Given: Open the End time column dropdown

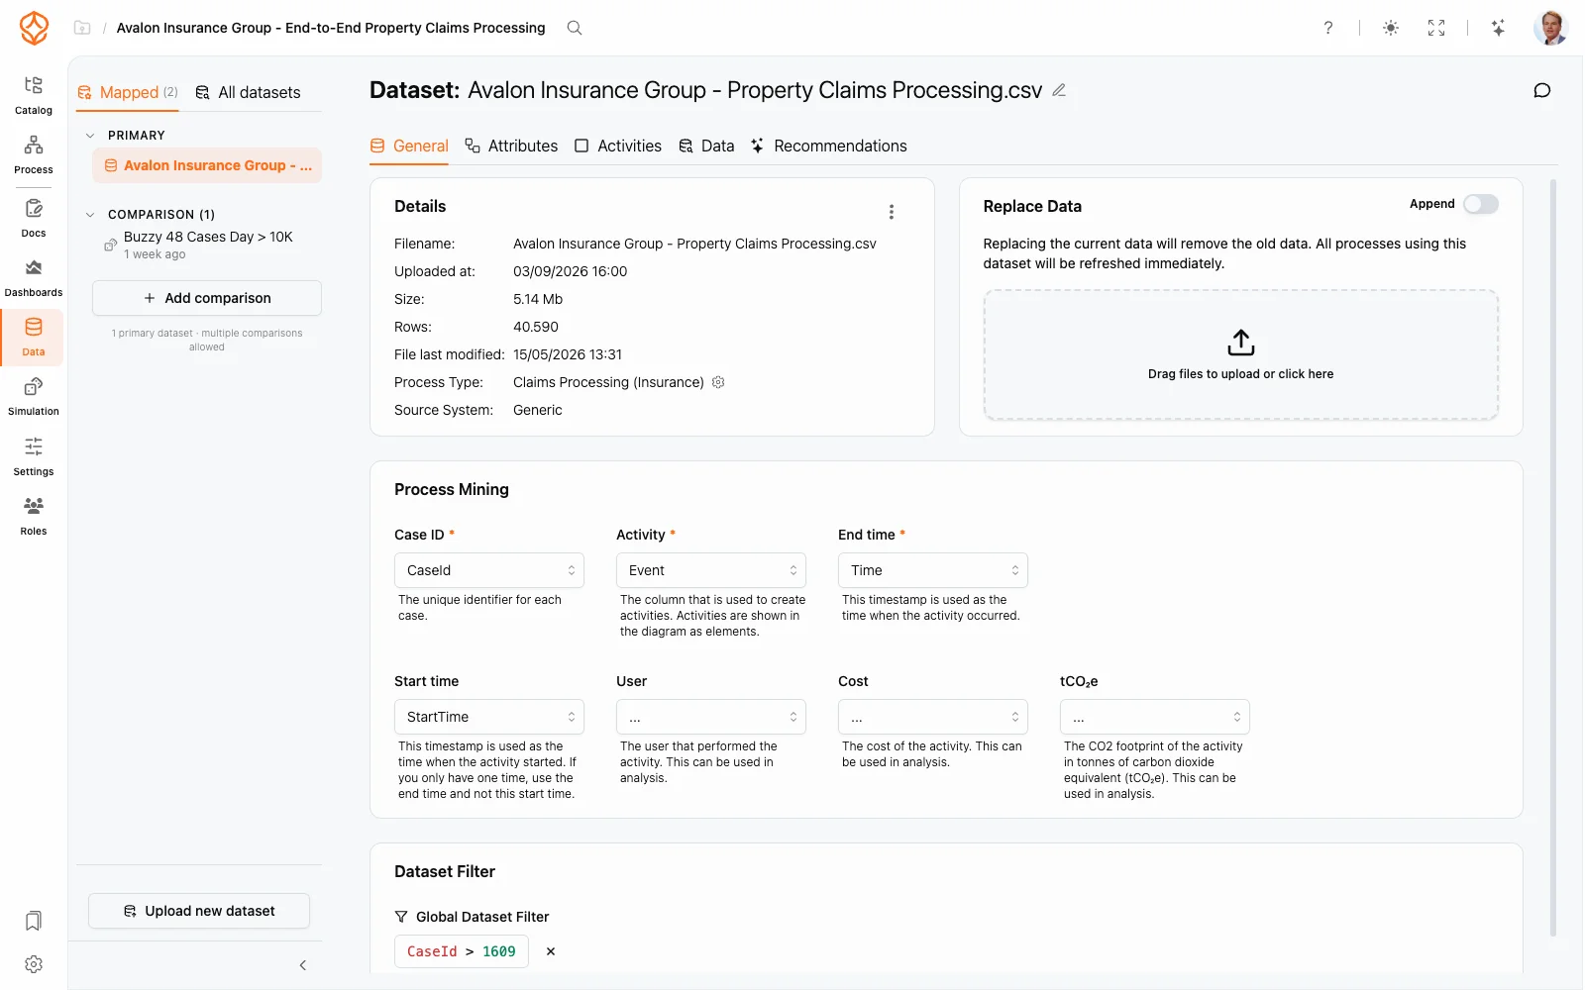Looking at the screenshot, I should click(x=933, y=570).
